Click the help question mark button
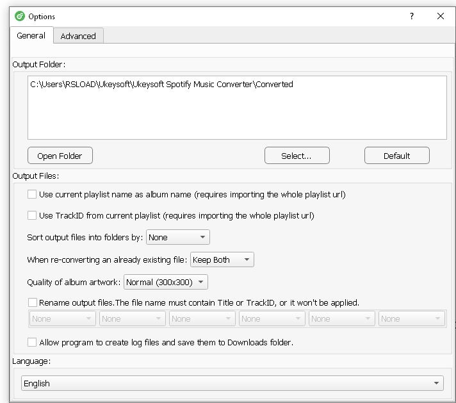The height and width of the screenshot is (403, 456). [412, 16]
